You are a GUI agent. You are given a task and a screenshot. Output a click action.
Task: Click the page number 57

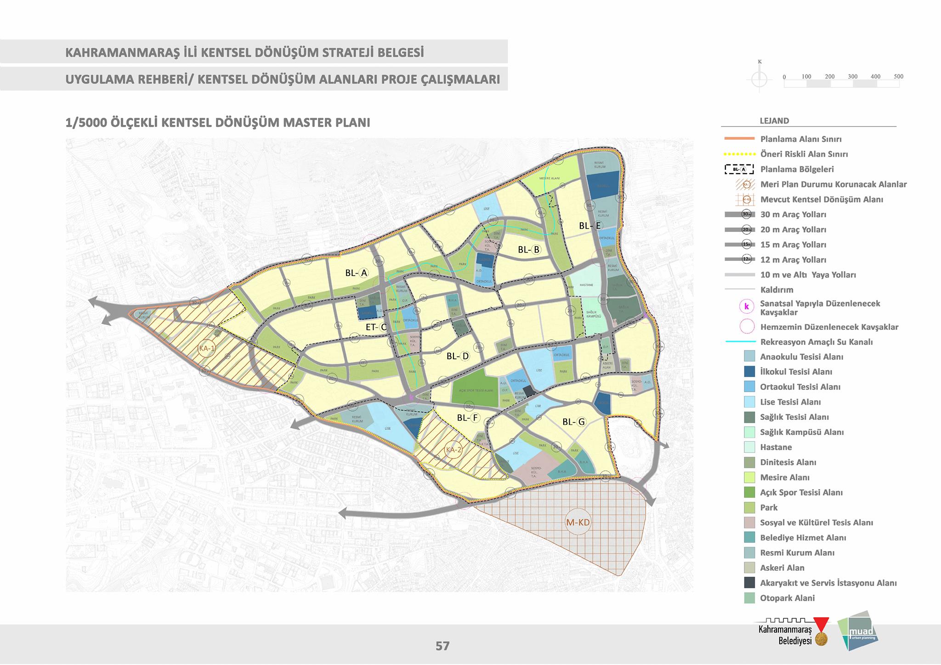coord(442,646)
